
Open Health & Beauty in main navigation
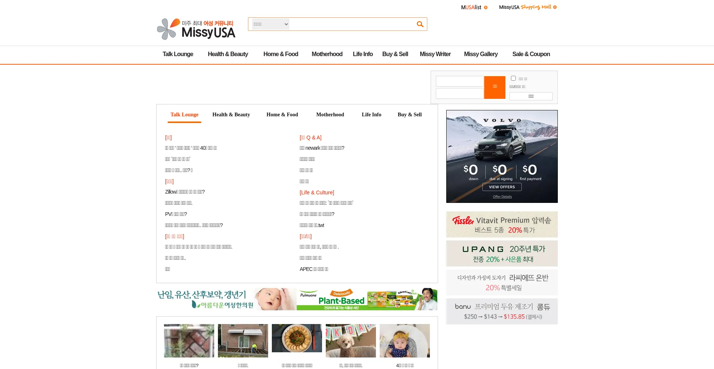pyautogui.click(x=228, y=54)
